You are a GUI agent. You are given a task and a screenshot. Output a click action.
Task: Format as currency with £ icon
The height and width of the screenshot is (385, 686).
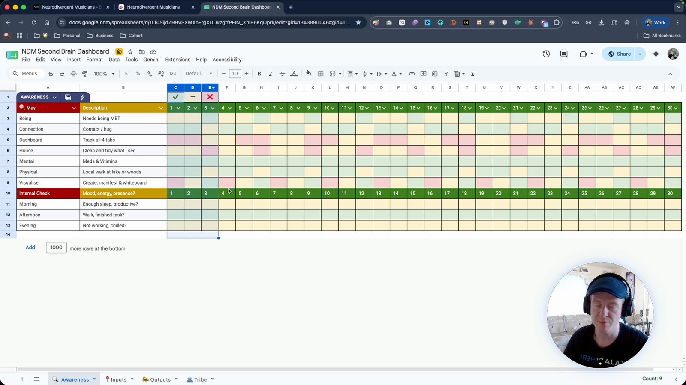126,74
